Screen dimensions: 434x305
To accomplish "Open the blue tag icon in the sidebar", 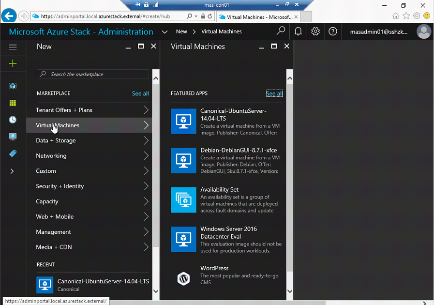I will click(x=13, y=153).
